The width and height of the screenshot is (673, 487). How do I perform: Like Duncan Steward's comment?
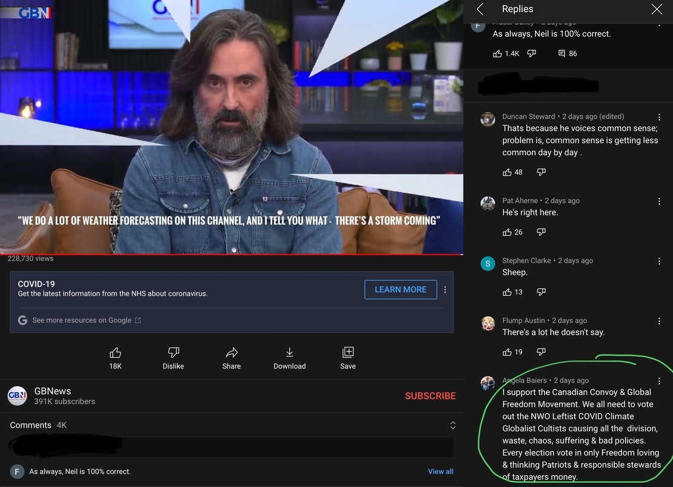507,172
